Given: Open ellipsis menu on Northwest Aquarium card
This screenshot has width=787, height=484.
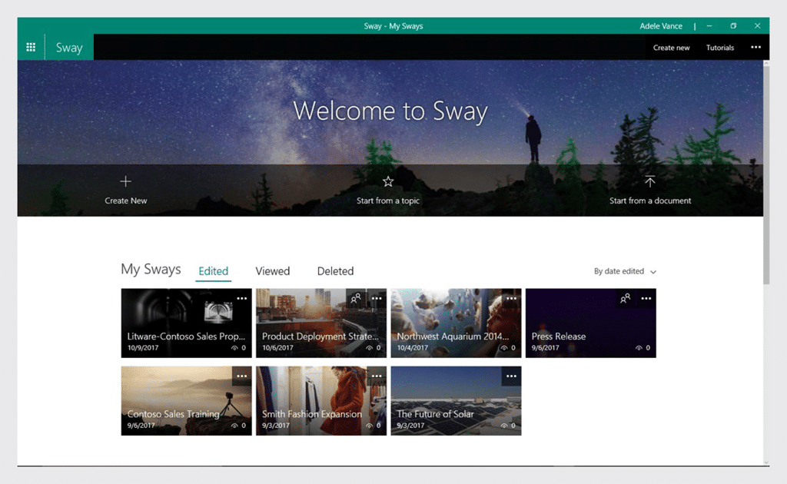Looking at the screenshot, I should tap(511, 298).
